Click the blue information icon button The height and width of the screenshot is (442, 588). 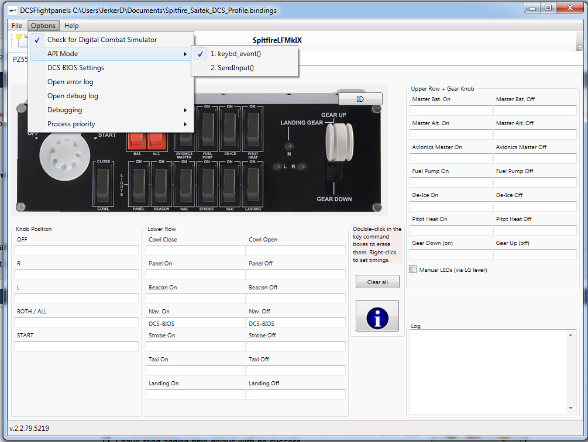coord(377,316)
